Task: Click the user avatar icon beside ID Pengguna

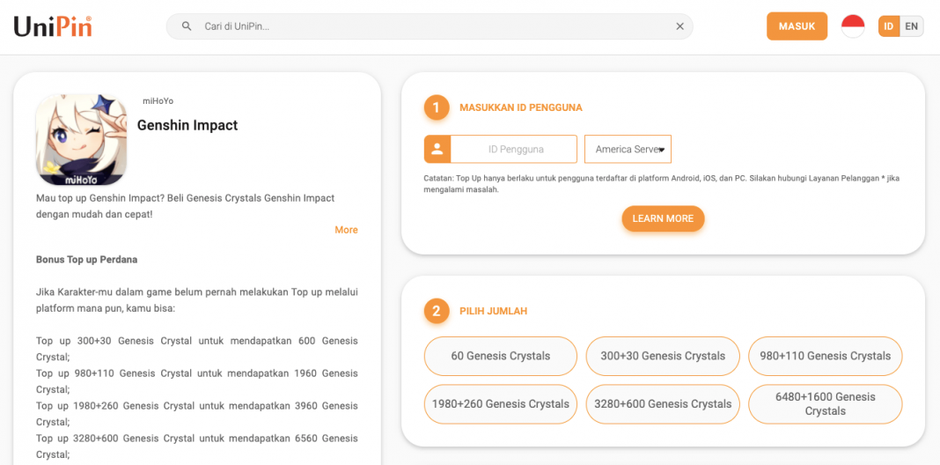Action: (x=437, y=149)
